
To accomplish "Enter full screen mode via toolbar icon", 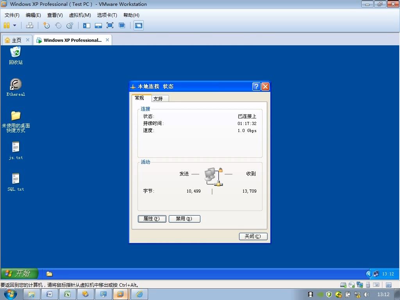I will point(110,25).
